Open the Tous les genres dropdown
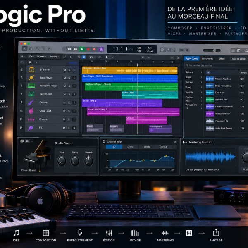 [x=239, y=59]
